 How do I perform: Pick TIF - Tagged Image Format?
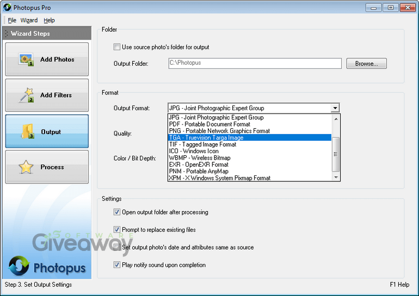[250, 144]
